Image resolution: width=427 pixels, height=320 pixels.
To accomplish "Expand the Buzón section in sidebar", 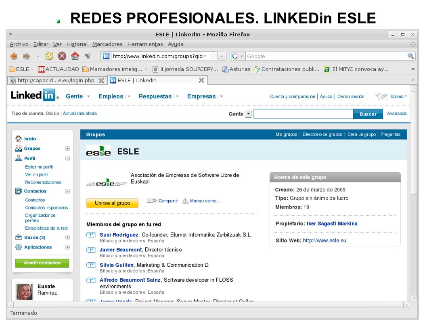I will click(x=67, y=237).
